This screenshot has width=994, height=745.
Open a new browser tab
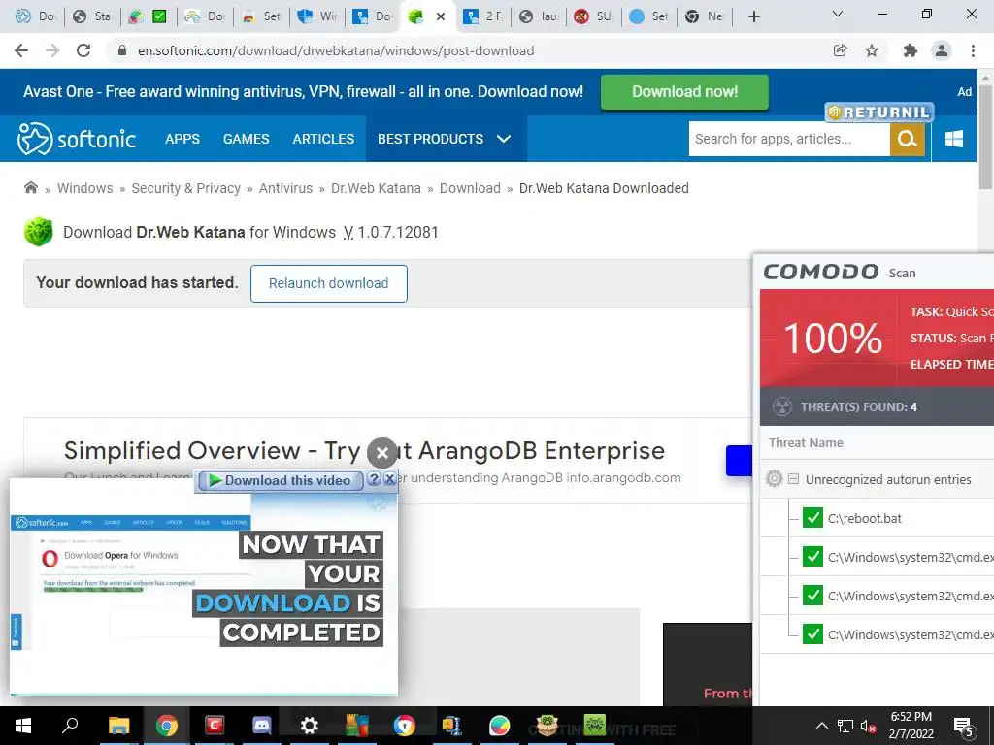[x=753, y=16]
